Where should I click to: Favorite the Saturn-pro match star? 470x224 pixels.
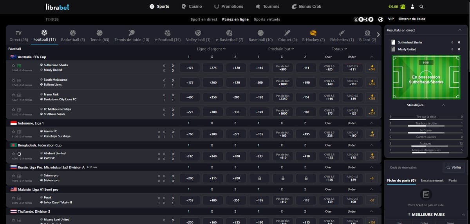click(x=14, y=176)
